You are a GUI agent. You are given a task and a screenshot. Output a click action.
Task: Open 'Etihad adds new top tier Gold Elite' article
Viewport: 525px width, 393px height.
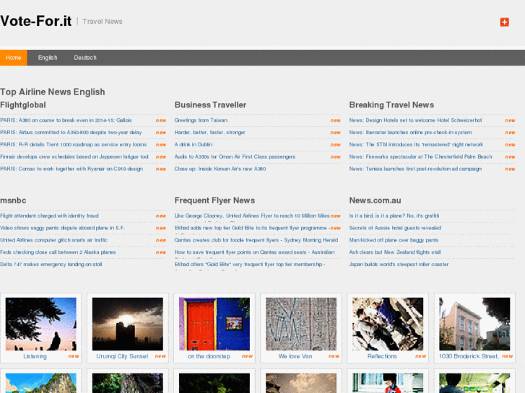252,228
